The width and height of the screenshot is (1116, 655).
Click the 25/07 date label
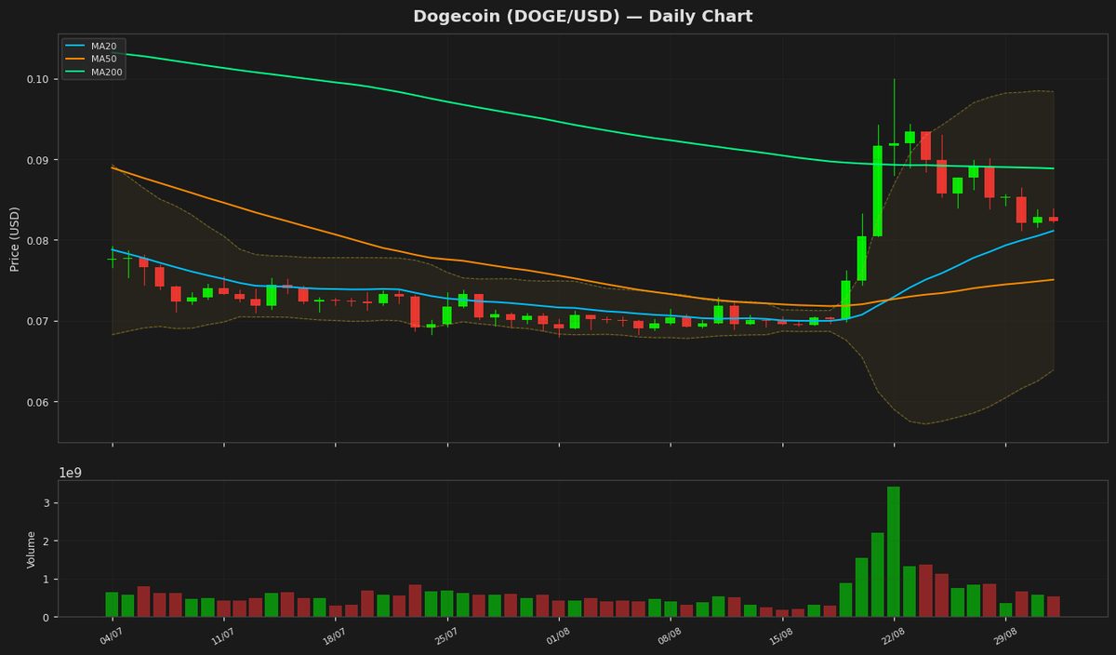point(445,637)
